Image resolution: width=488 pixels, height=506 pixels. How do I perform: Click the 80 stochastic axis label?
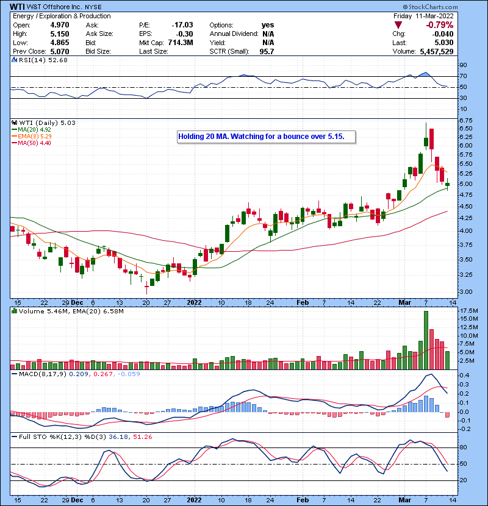[463, 447]
